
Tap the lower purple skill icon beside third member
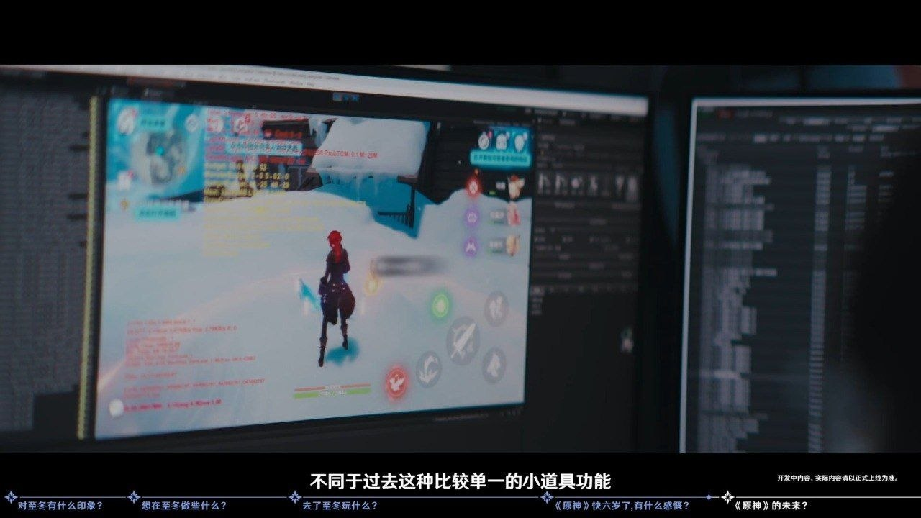pos(471,247)
